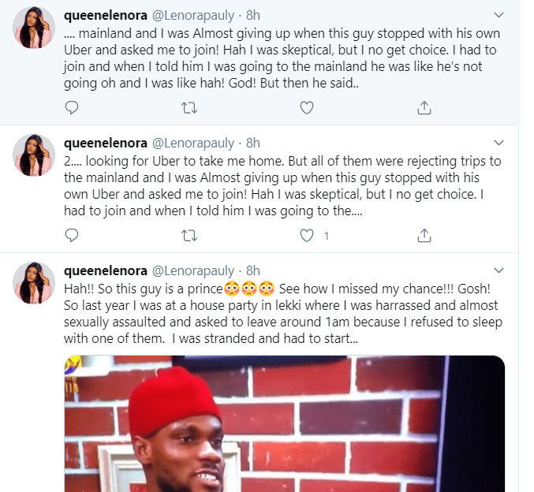Expand options chevron on second tweet

coord(499,143)
